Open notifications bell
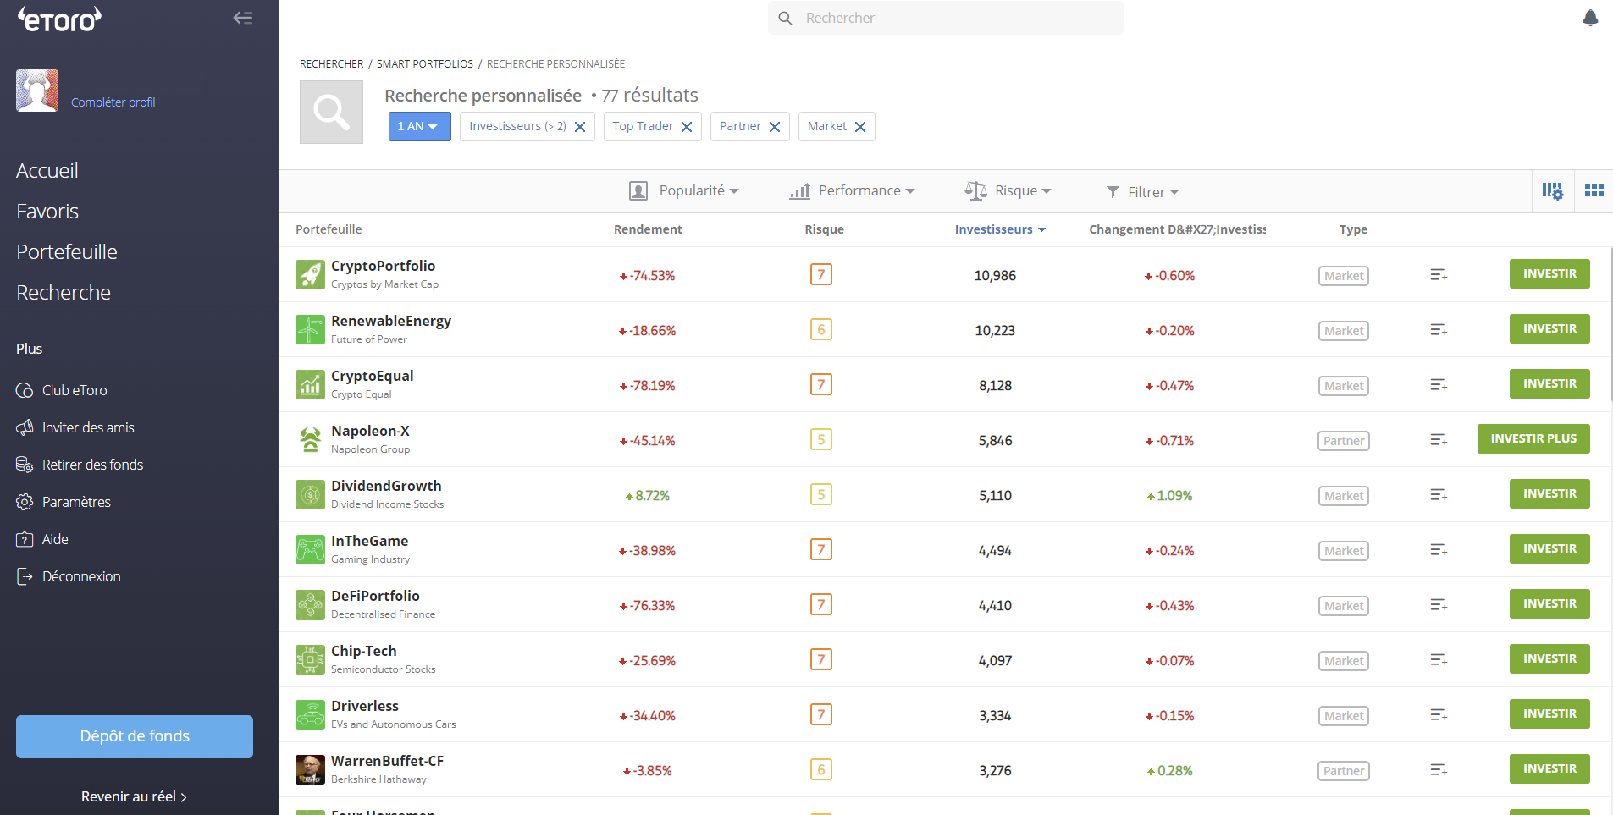Image resolution: width=1613 pixels, height=815 pixels. pyautogui.click(x=1590, y=18)
